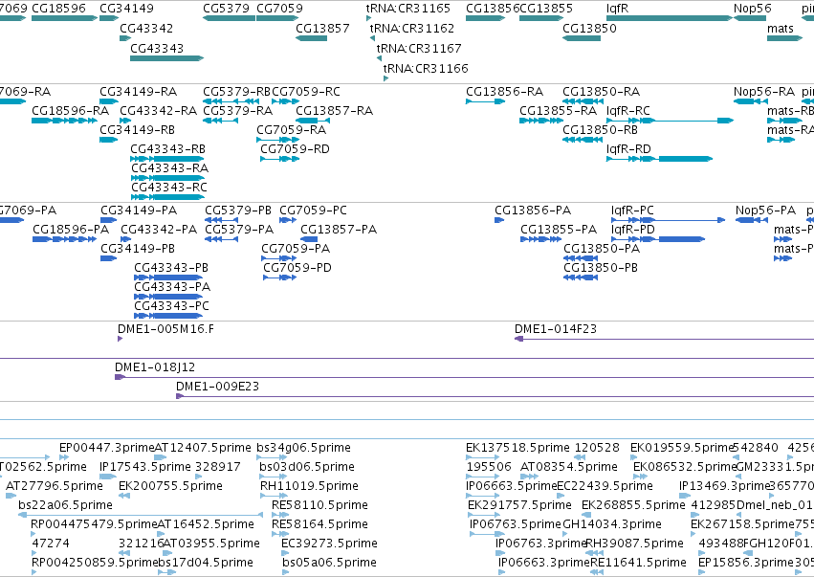Select the bs05a06.5prime EST marker
The width and height of the screenshot is (814, 577).
pyautogui.click(x=286, y=572)
